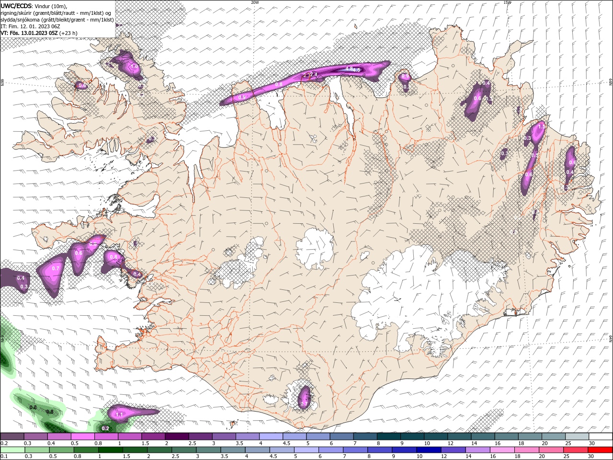
Task: Select the snow scale swatch between 14 and 16
Action: (x=483, y=437)
